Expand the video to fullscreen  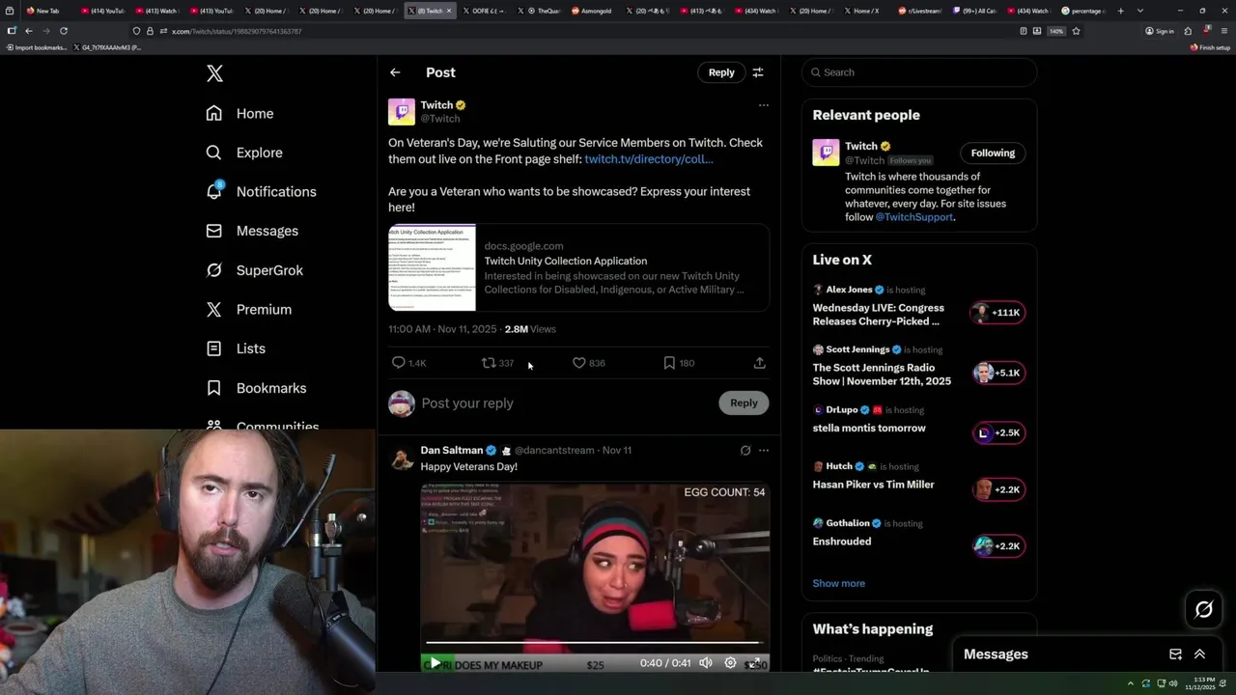click(756, 663)
